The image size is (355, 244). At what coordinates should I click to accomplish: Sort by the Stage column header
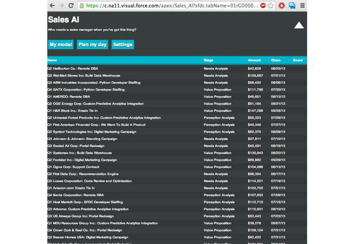tap(208, 60)
